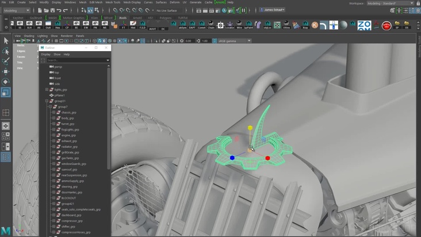Pick the Paint Selection tool

coord(6,61)
